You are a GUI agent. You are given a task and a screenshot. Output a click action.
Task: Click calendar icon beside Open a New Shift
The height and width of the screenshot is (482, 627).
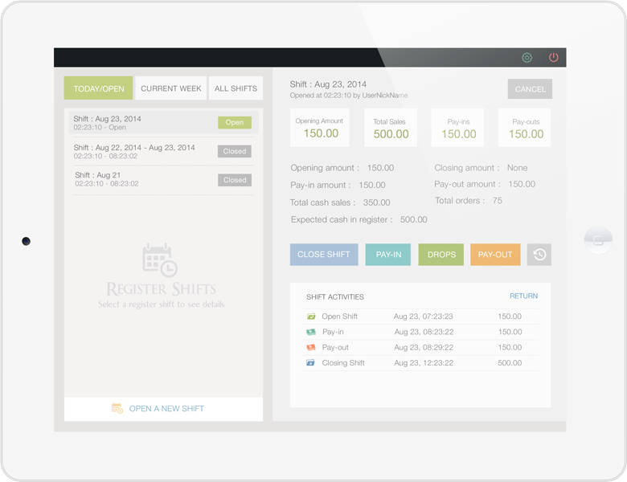pyautogui.click(x=117, y=409)
